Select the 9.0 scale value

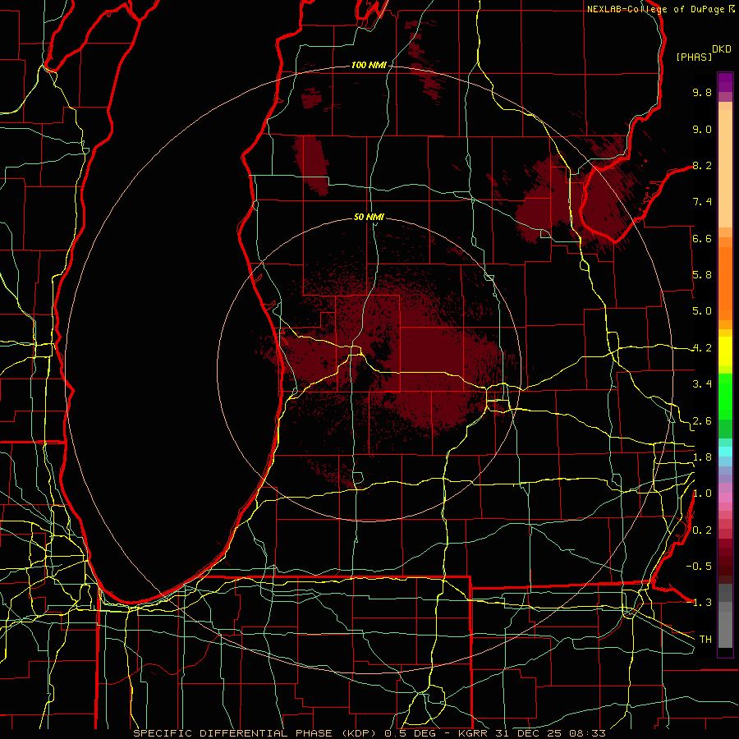(x=702, y=129)
